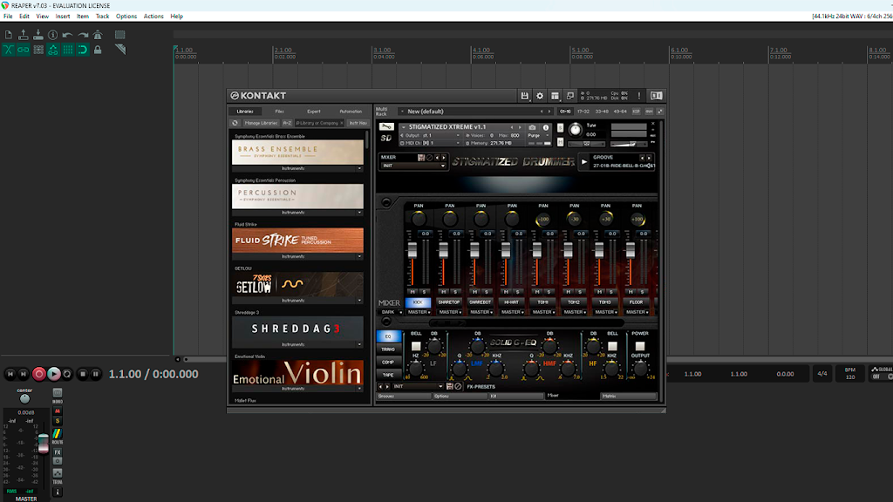The image size is (893, 502).
Task: Click Kontakt exclamation panic icon
Action: pyautogui.click(x=639, y=96)
